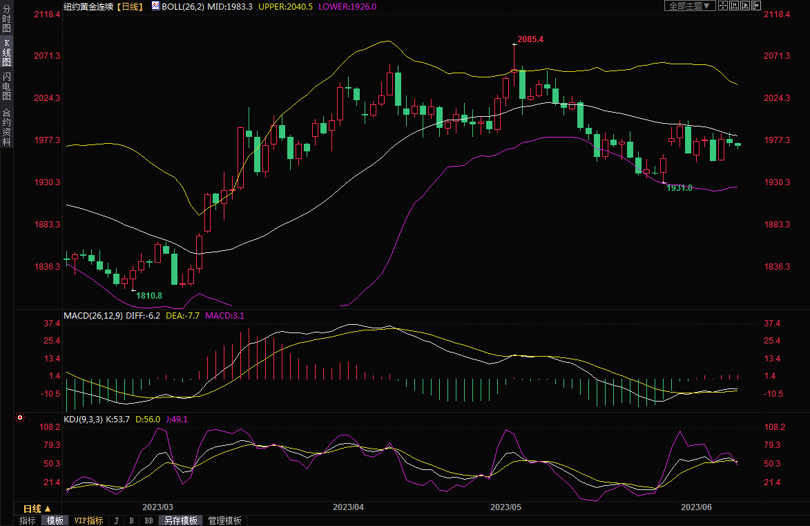Viewport: 810px width, 526px height.
Task: Switch to 分时图 side tab
Action: click(6, 19)
